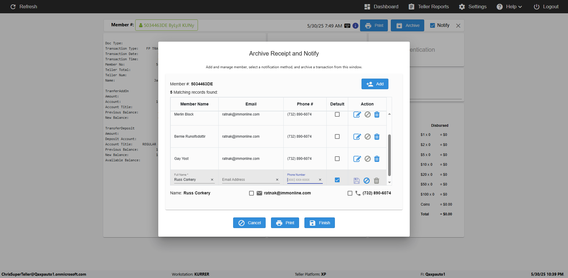Click the disable icon for Bernie Runolfsdottir
This screenshot has width=568, height=278.
[x=367, y=137]
